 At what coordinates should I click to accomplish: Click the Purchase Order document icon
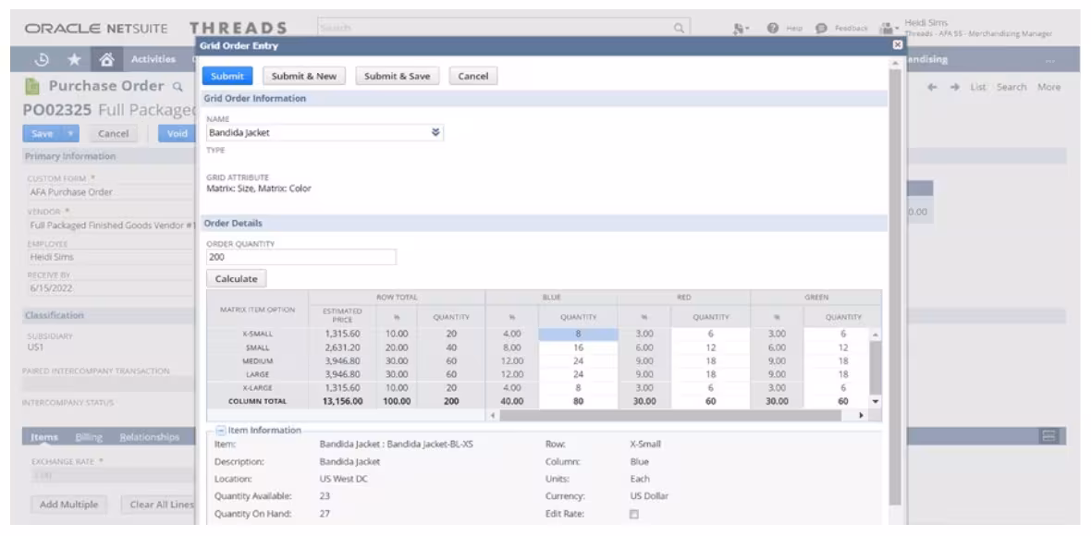click(x=33, y=84)
